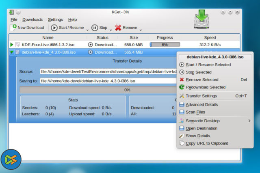Viewport: 260px width, 173px height.
Task: Choose Redownload Selected from context menu
Action: tap(205, 87)
